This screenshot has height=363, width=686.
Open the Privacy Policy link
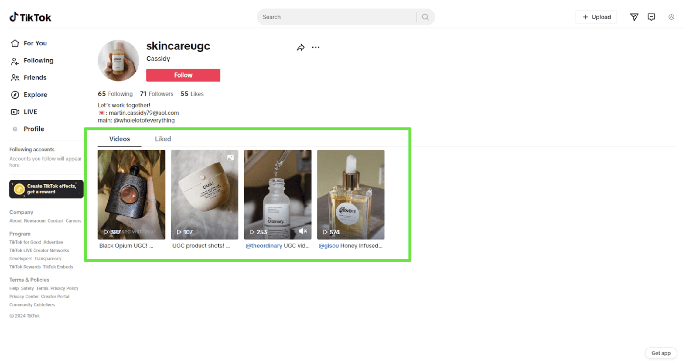click(64, 288)
